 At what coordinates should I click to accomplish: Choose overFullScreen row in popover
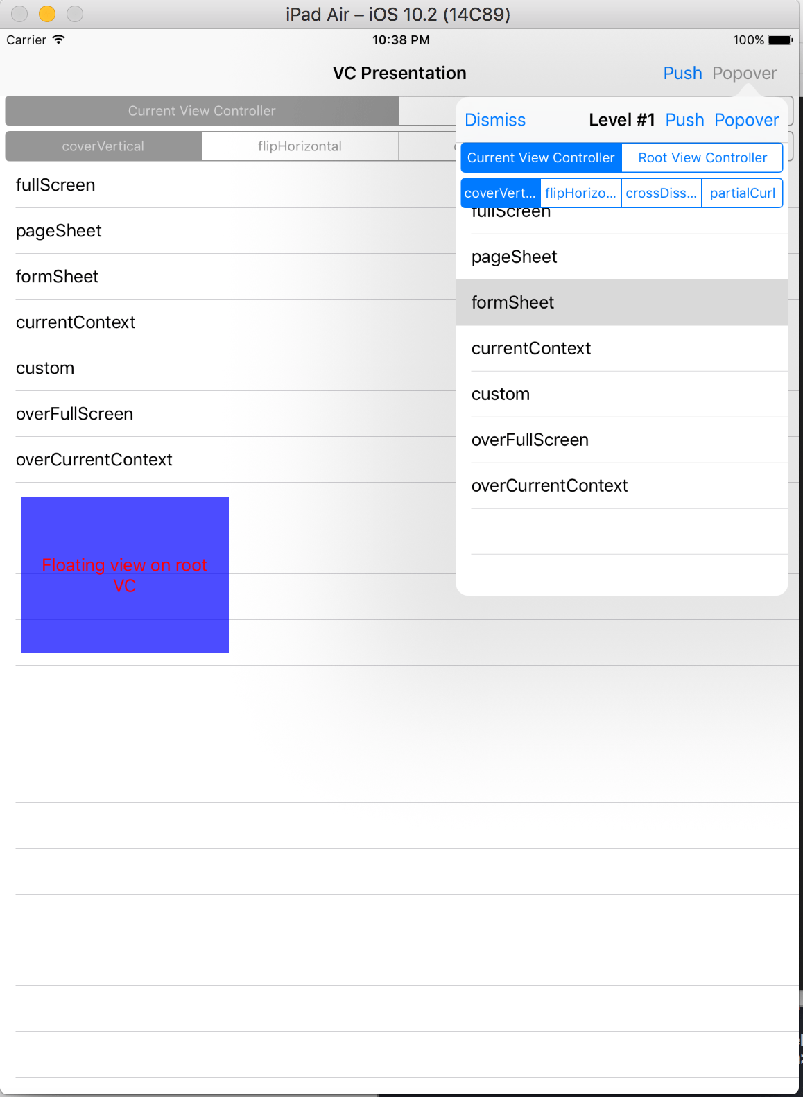point(622,440)
